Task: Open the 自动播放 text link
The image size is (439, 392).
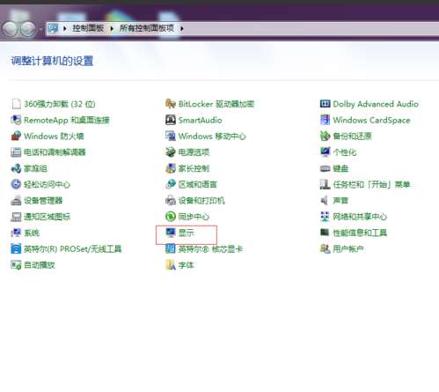Action: point(40,265)
